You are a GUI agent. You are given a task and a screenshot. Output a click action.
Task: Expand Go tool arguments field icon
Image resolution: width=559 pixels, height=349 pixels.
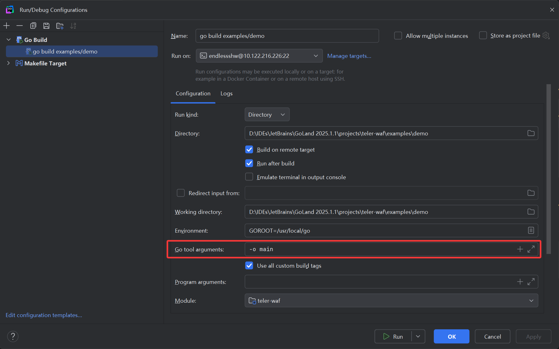(x=531, y=249)
